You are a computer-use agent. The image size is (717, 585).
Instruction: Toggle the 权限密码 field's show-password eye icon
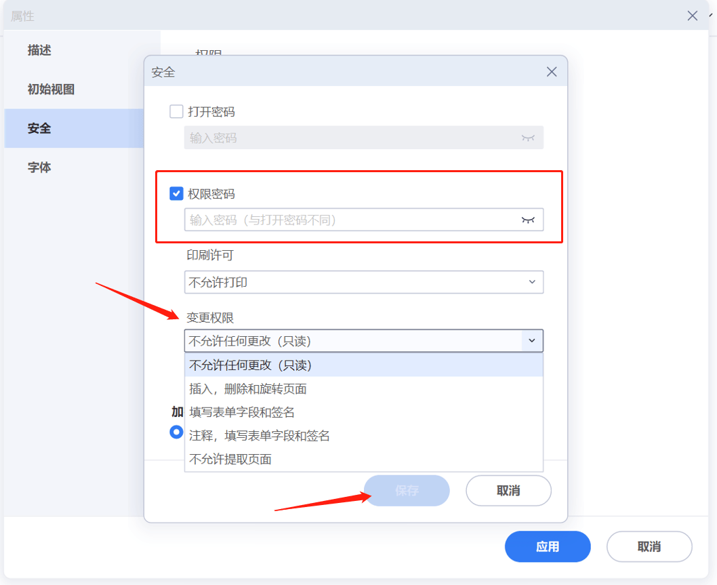[528, 220]
